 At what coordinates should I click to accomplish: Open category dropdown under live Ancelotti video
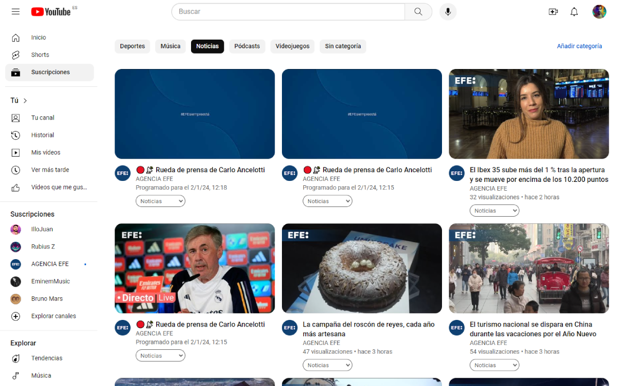pyautogui.click(x=161, y=356)
